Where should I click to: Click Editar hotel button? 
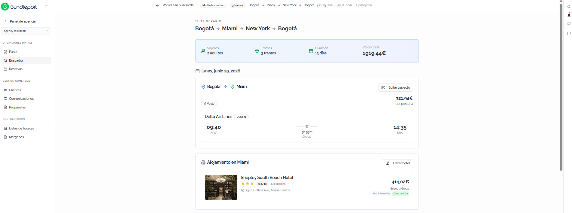pos(398,163)
